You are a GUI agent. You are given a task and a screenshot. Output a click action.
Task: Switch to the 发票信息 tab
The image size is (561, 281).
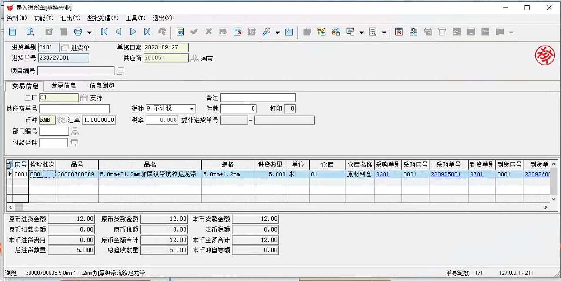[x=63, y=86]
